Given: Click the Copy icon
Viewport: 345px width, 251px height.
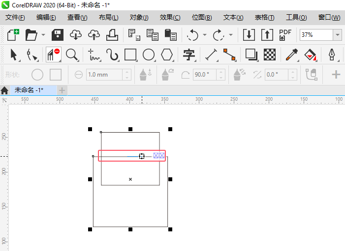Looking at the screenshot, I should (x=153, y=35).
